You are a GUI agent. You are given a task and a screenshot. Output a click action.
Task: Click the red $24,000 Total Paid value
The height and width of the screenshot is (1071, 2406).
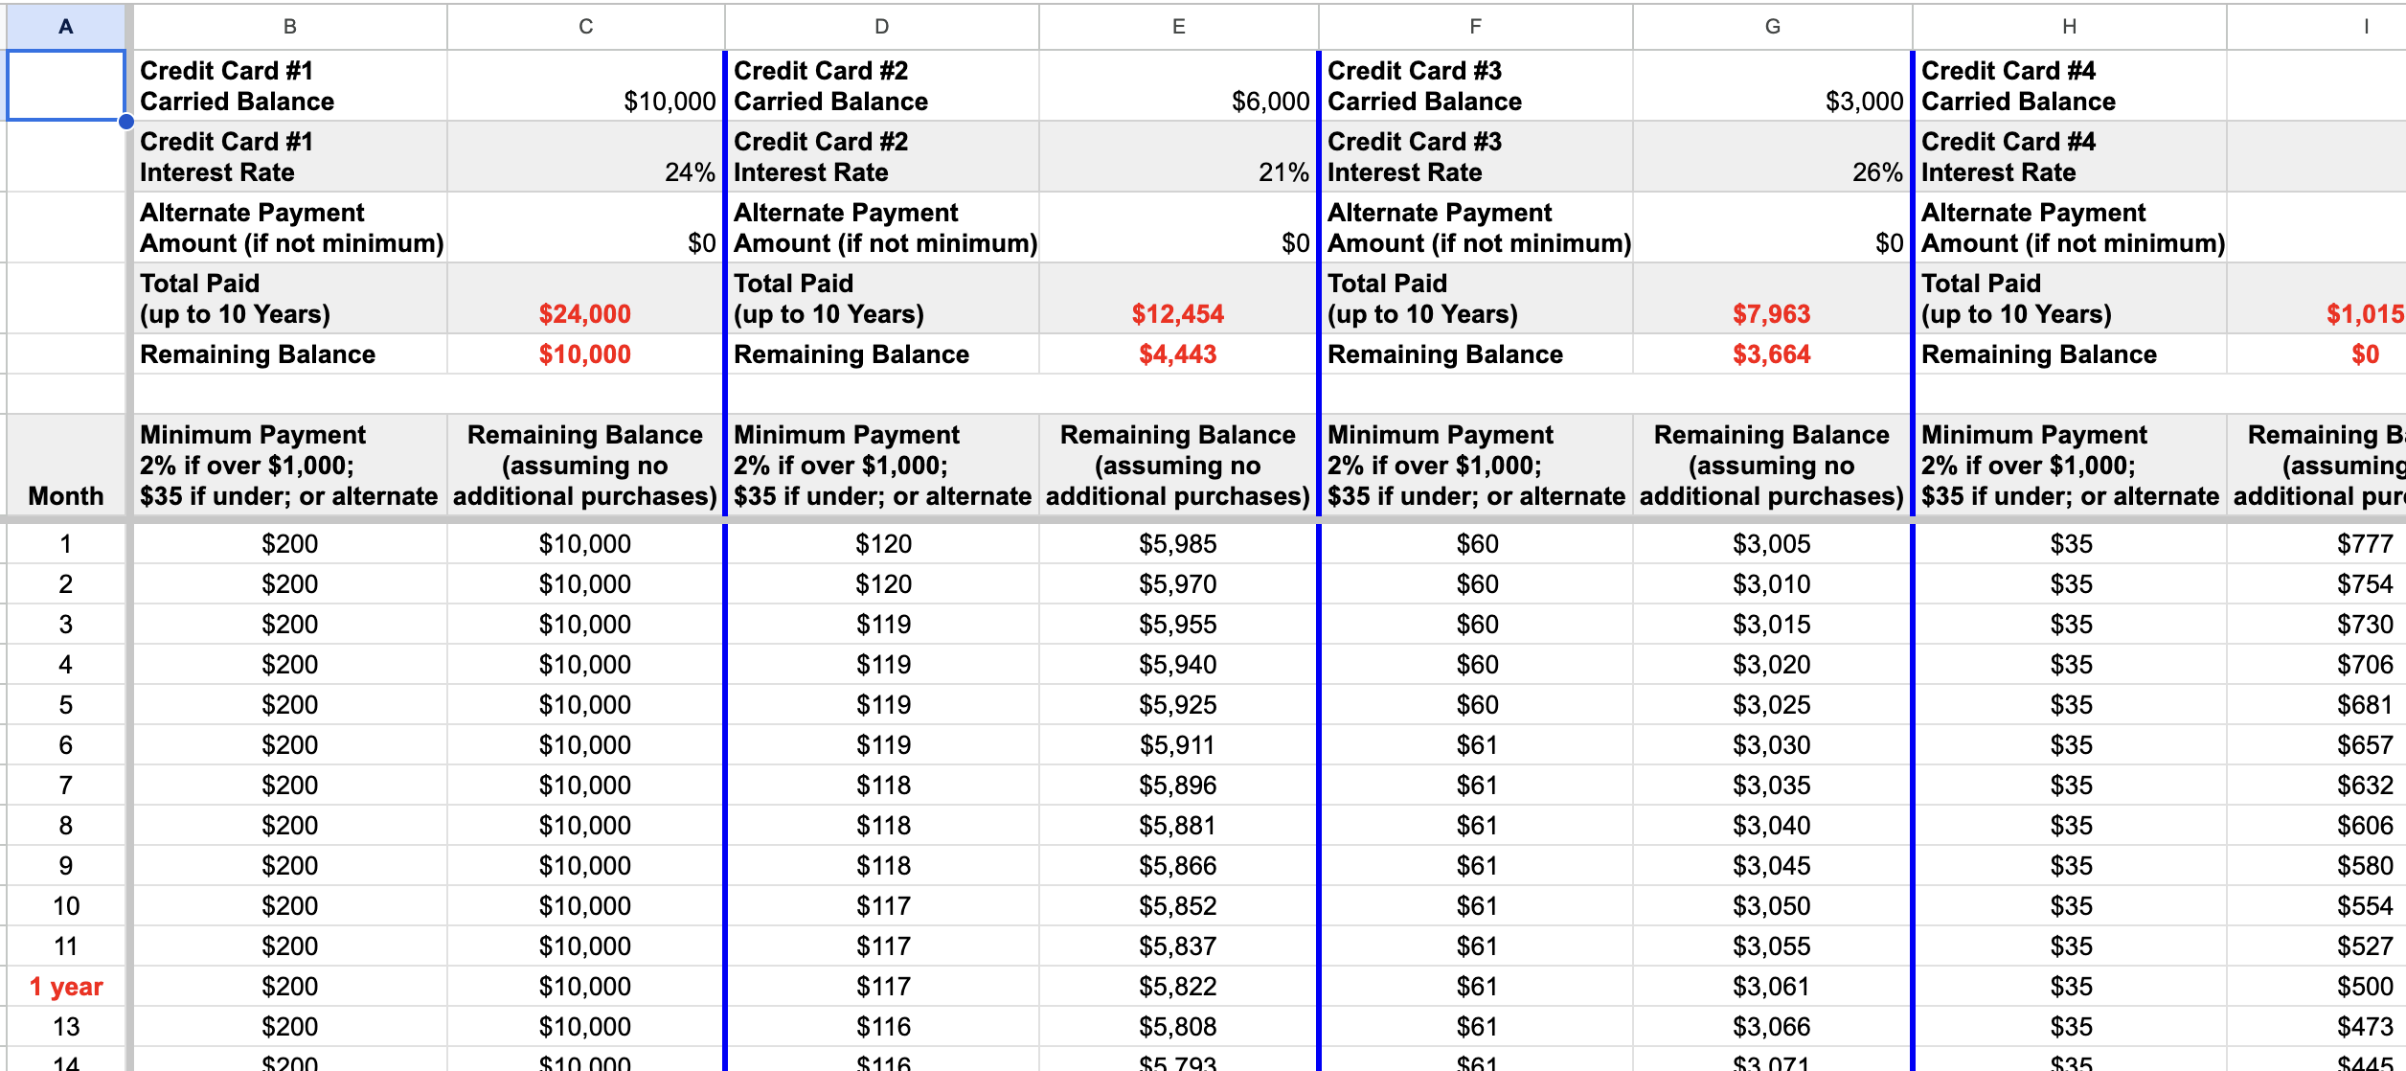[585, 299]
